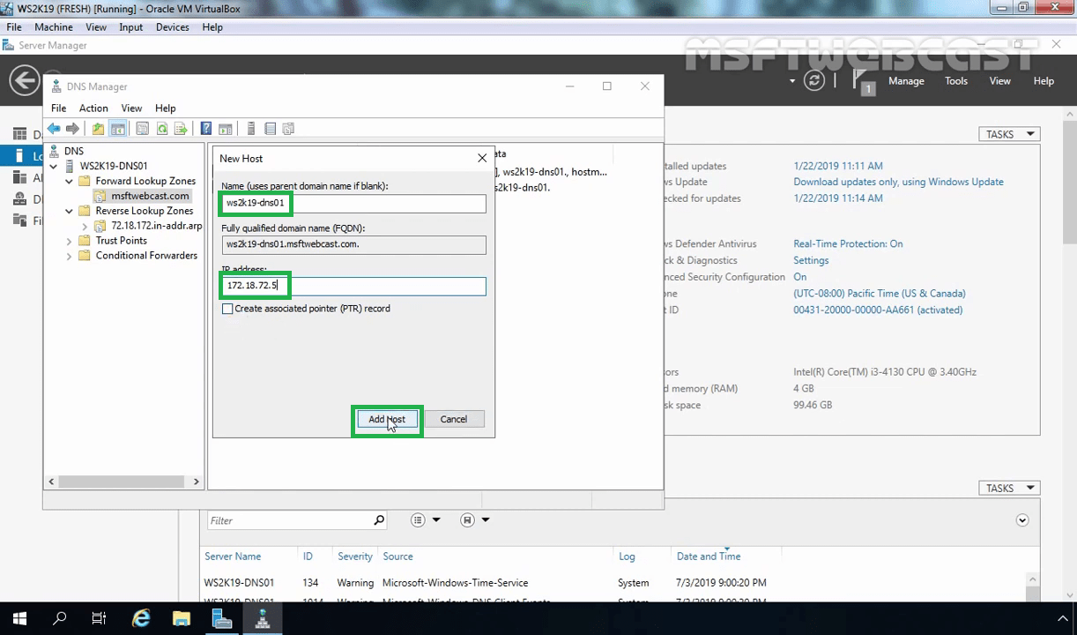Collapse the WS2K19-DNS01 server node
The image size is (1077, 635).
click(x=54, y=166)
